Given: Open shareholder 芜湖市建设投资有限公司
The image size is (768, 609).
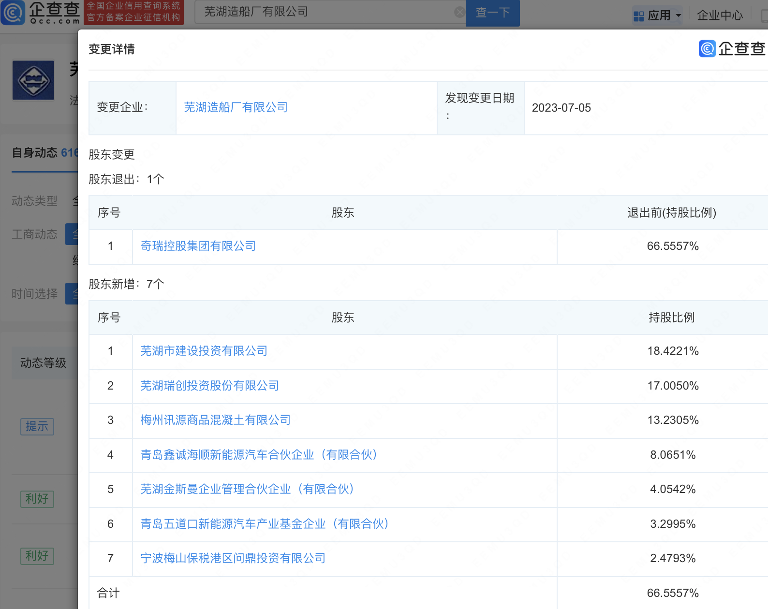Looking at the screenshot, I should (204, 351).
